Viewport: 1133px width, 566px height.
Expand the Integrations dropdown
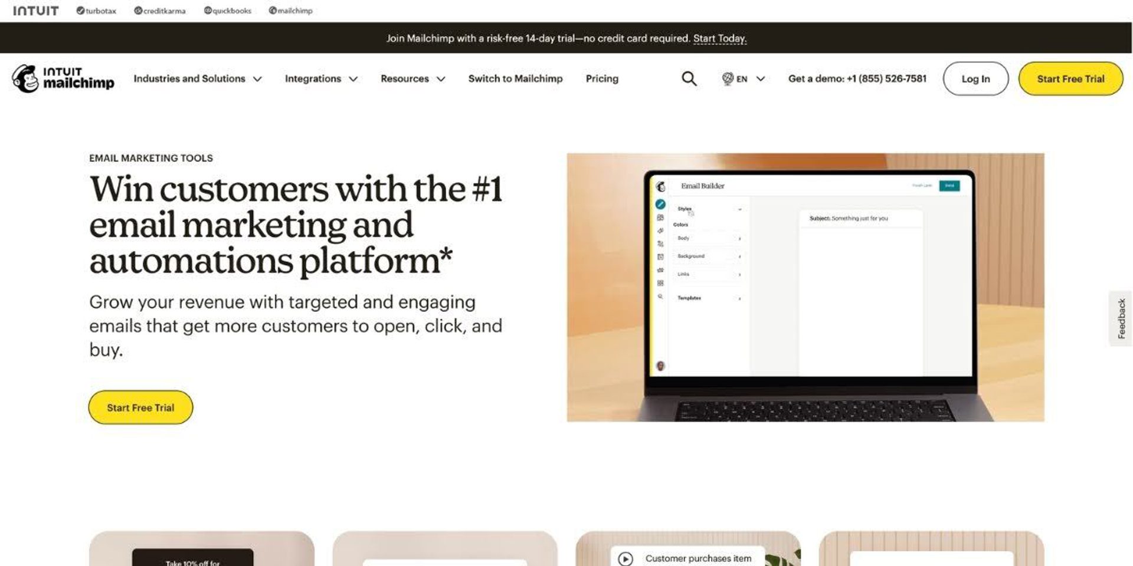point(320,78)
